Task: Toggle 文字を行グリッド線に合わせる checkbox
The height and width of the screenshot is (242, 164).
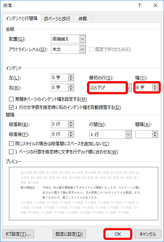Action: coord(11,152)
